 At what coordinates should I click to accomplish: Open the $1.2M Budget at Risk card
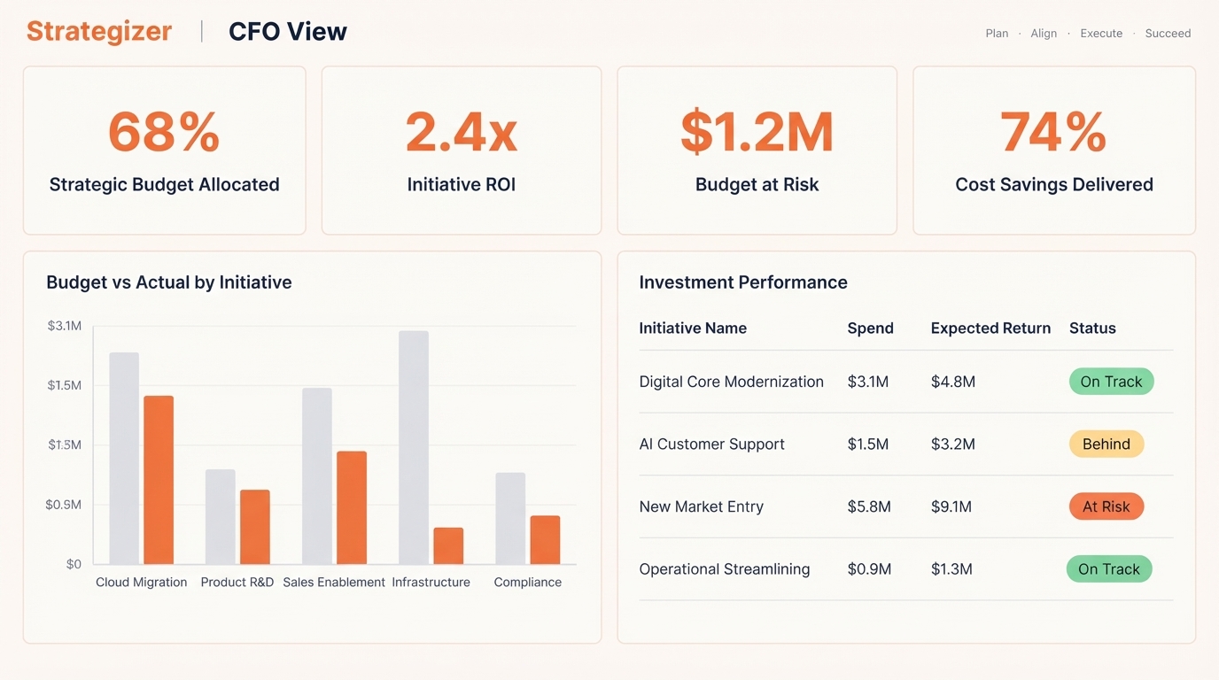(757, 151)
